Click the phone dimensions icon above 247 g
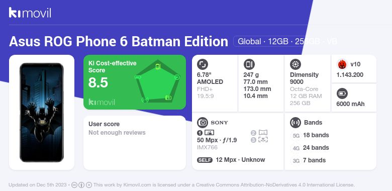 point(249,64)
